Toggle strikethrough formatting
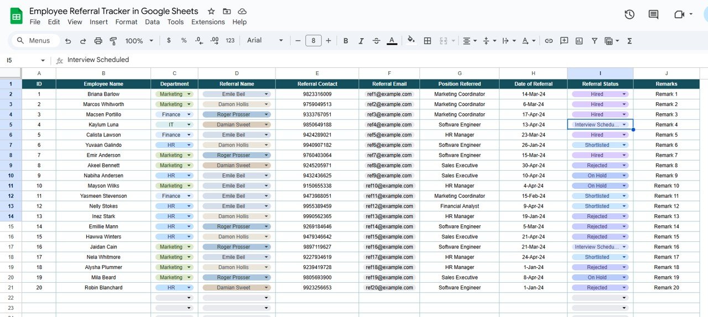This screenshot has height=317, width=708. pos(377,41)
